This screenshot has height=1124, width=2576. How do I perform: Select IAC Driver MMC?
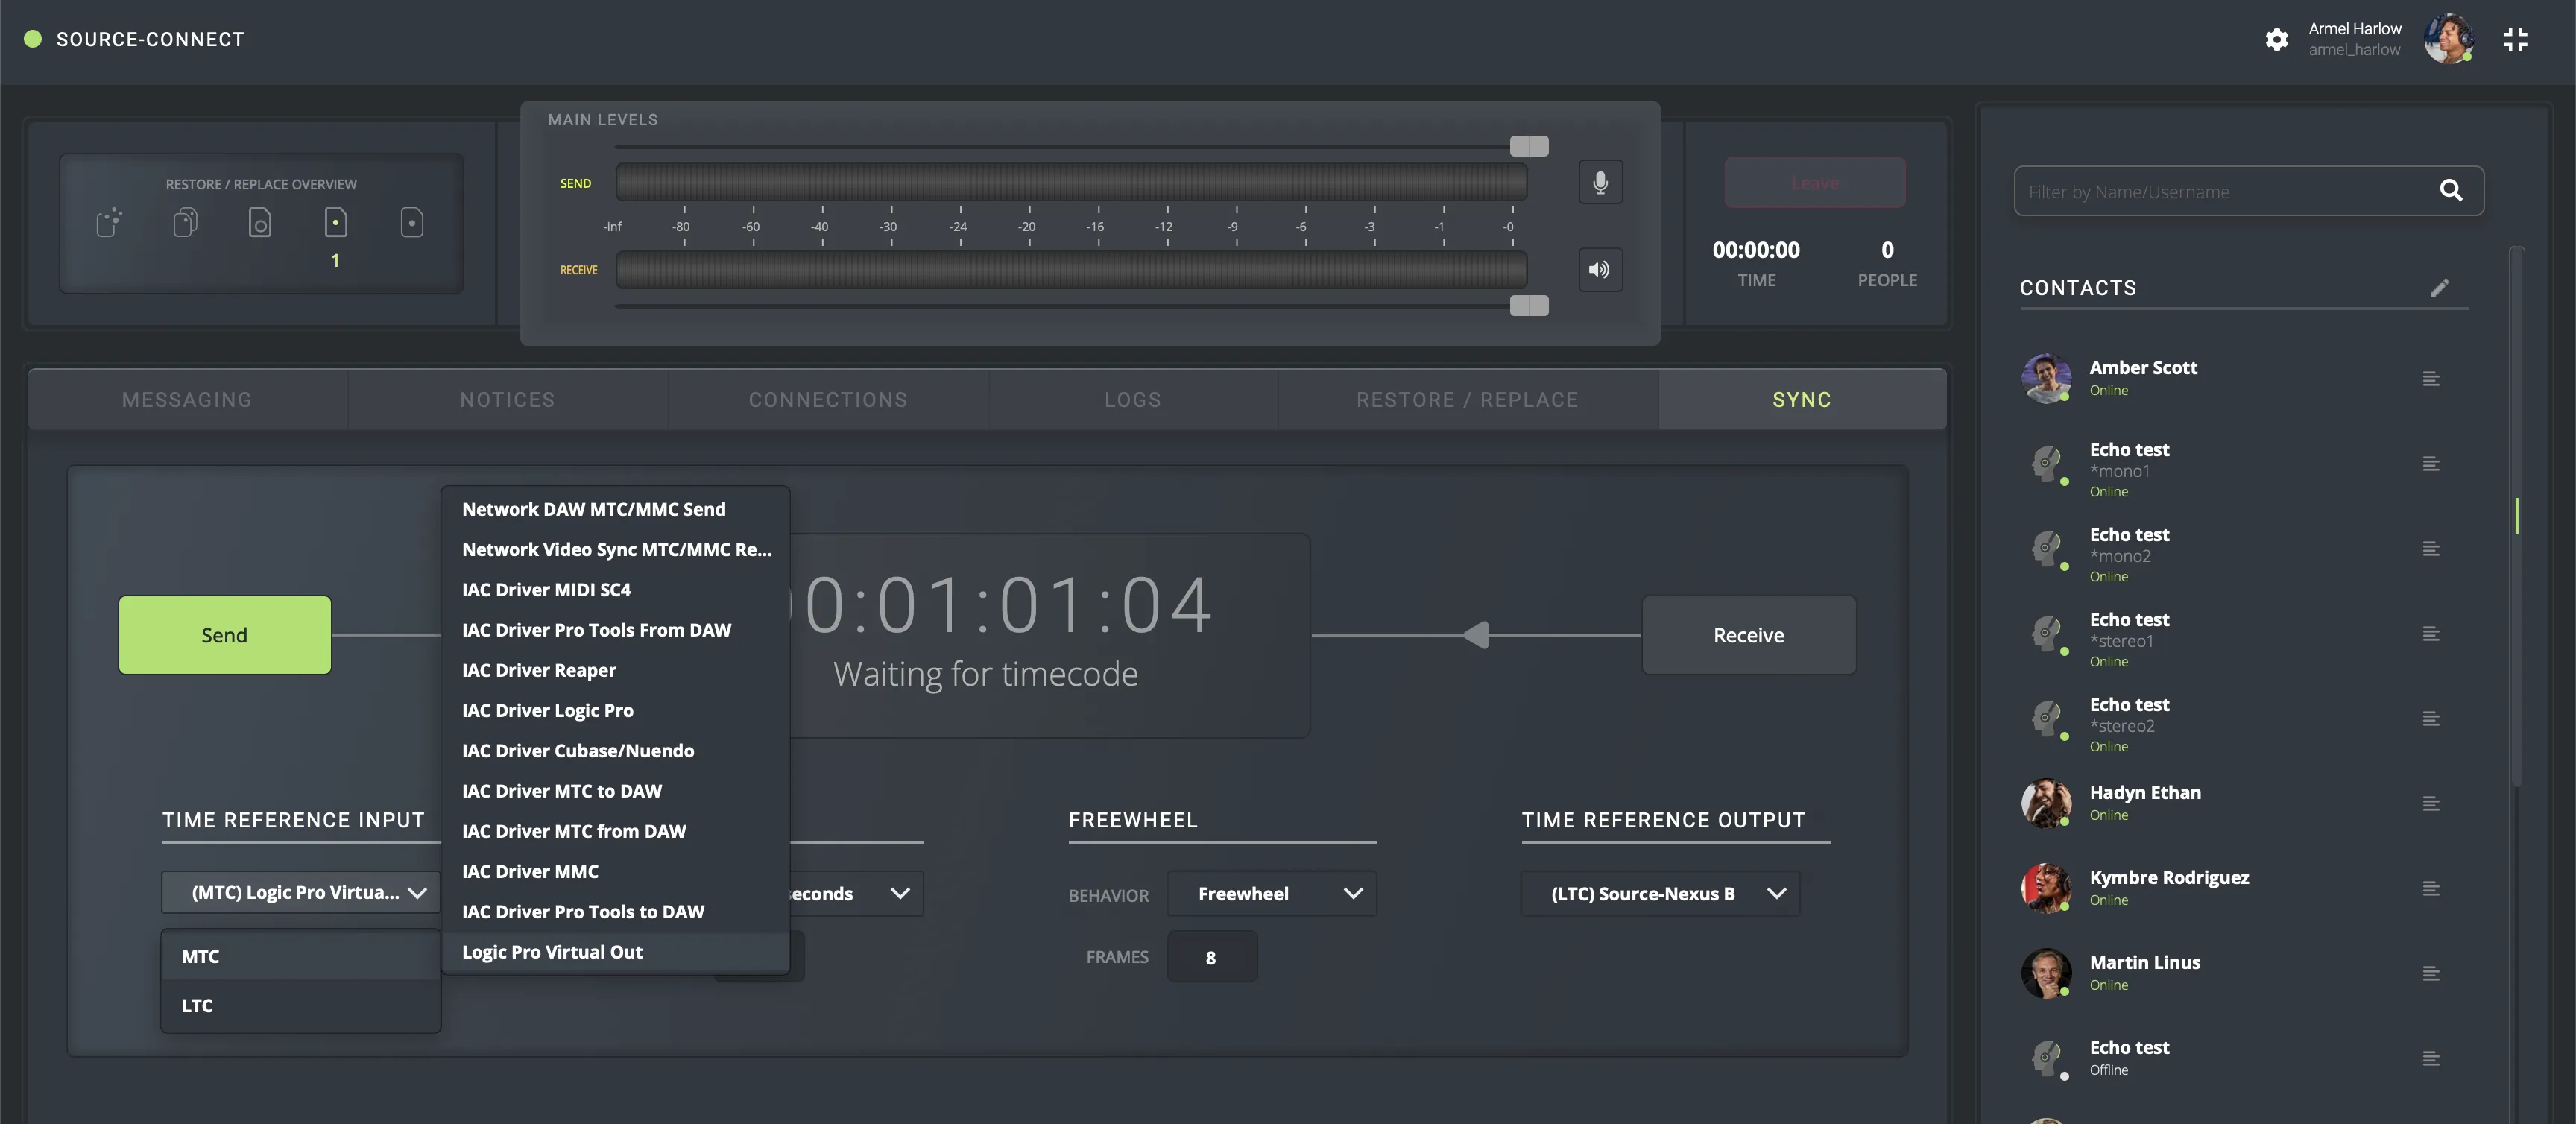click(616, 872)
